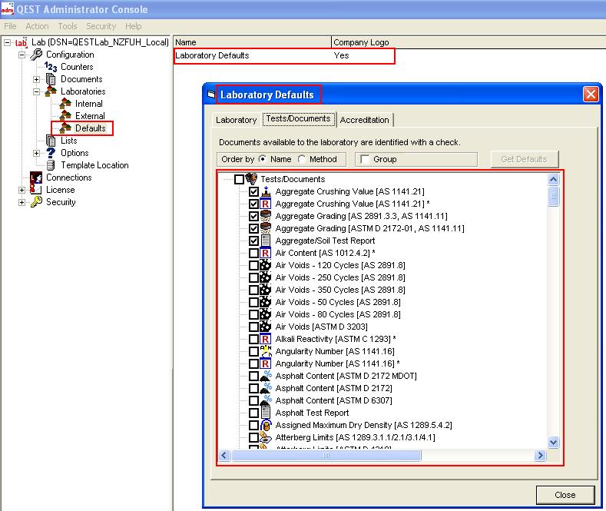This screenshot has width=606, height=511.
Task: Select the Internal laboratory house icon
Action: click(65, 104)
